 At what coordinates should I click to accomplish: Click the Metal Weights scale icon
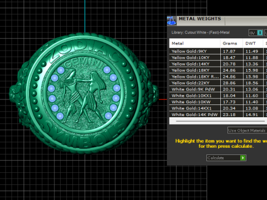(171, 21)
